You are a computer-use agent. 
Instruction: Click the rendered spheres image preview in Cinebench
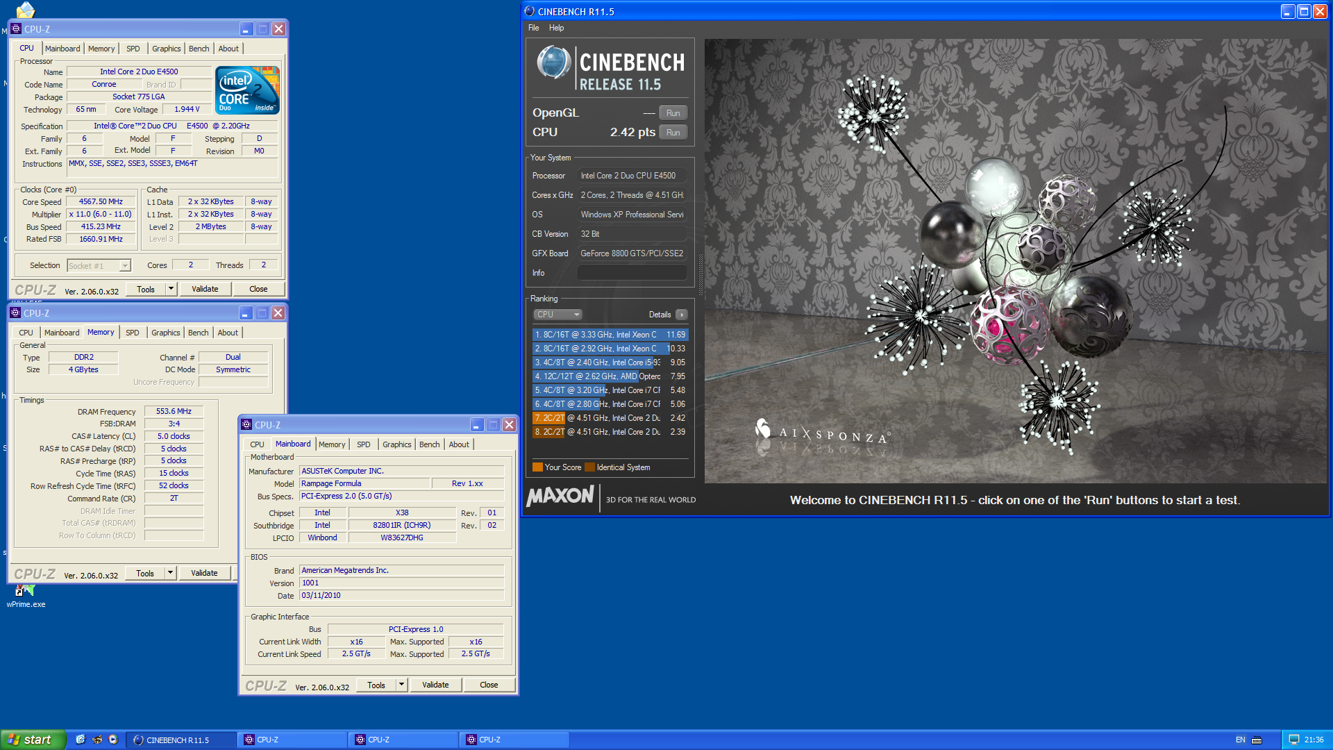click(x=1015, y=261)
